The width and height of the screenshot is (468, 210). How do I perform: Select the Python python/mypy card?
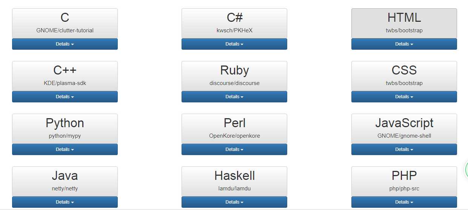(x=65, y=129)
